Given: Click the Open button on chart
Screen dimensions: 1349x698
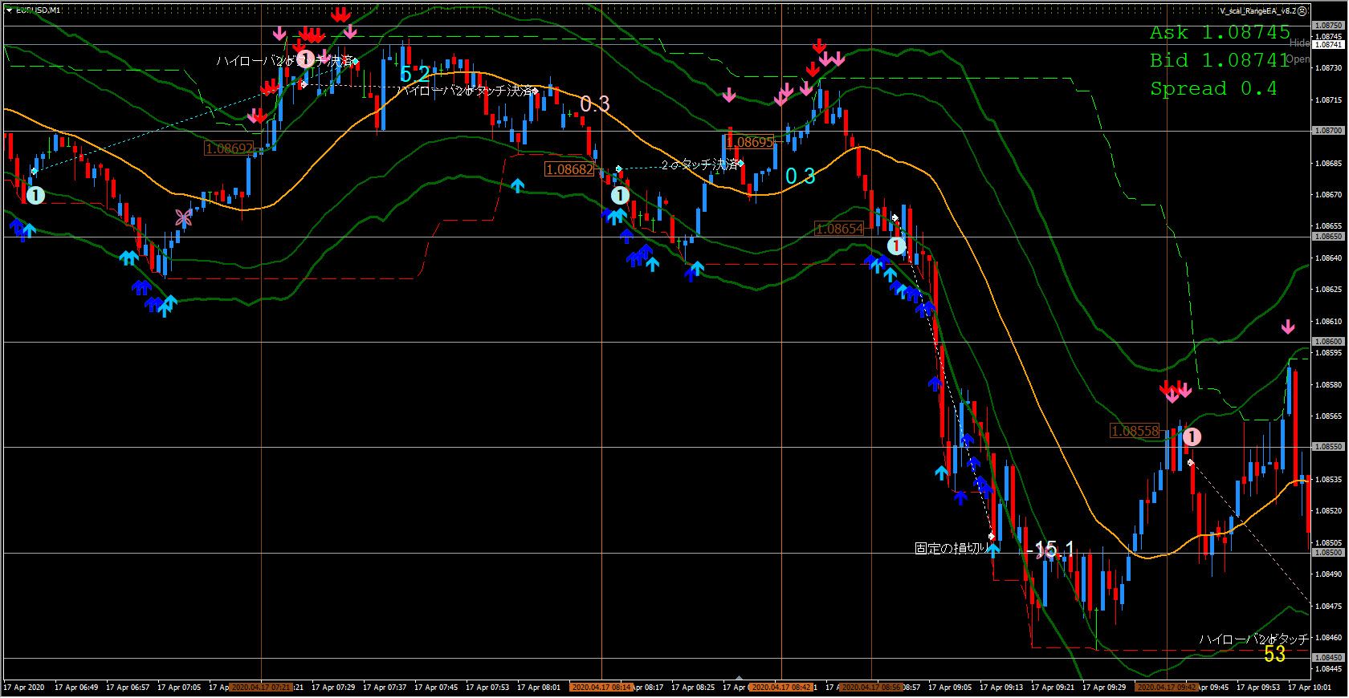Looking at the screenshot, I should tap(1298, 59).
